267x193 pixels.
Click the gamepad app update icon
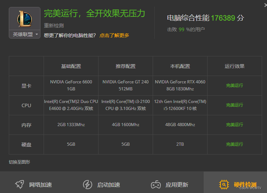point(155,185)
